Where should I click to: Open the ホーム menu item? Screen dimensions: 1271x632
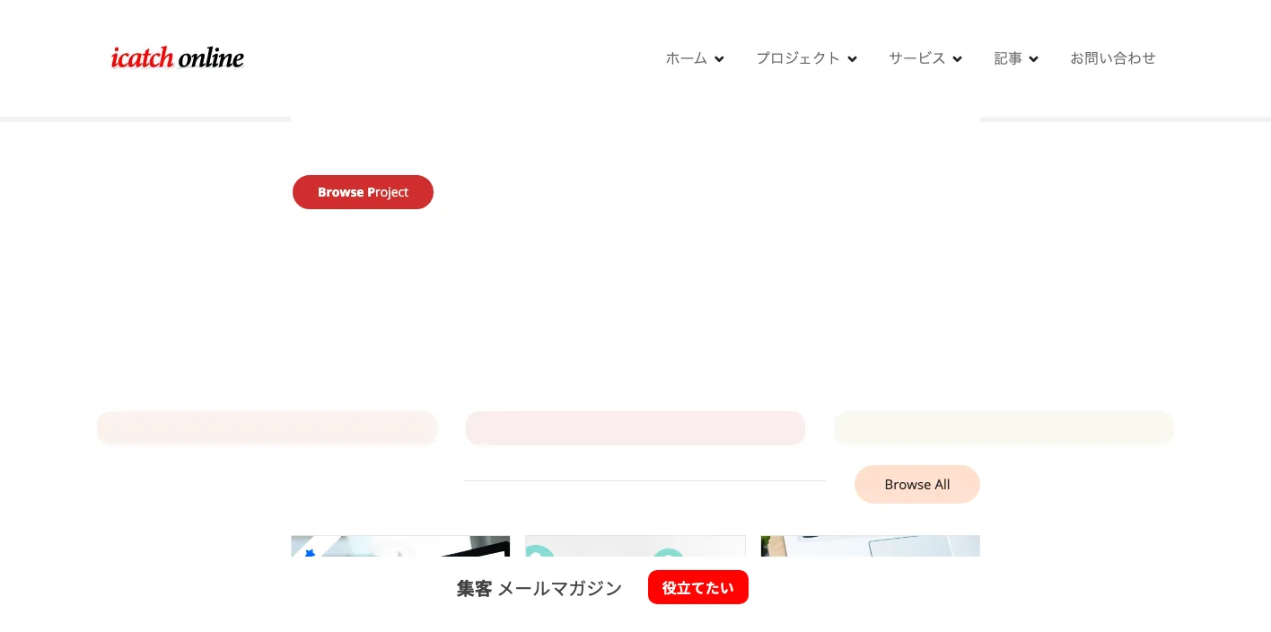coord(687,58)
